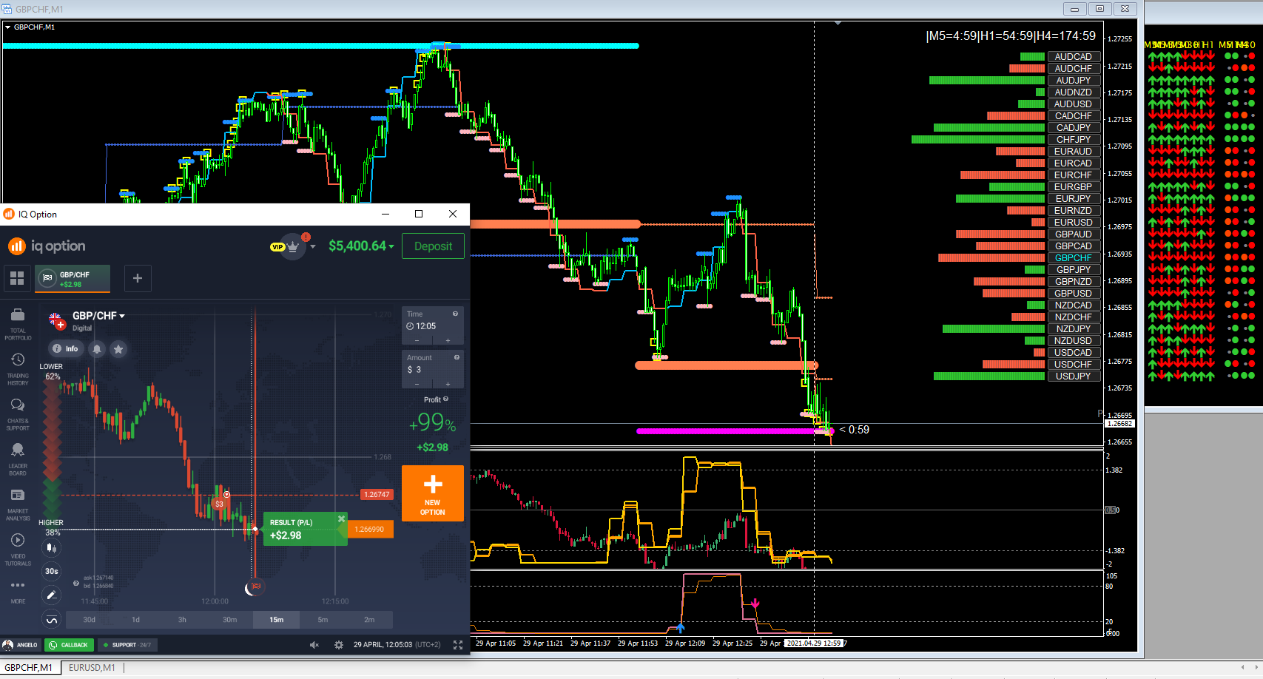Click the red 1.26747 strike price label
This screenshot has width=1263, height=679.
(x=377, y=495)
